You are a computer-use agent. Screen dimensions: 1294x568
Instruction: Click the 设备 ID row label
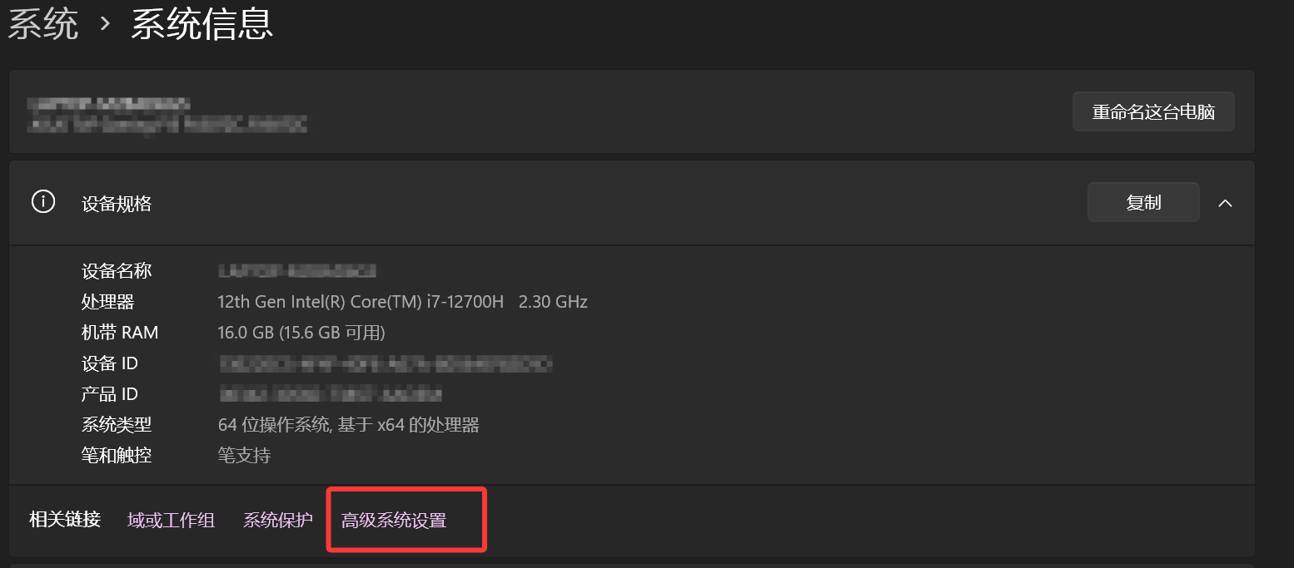110,363
